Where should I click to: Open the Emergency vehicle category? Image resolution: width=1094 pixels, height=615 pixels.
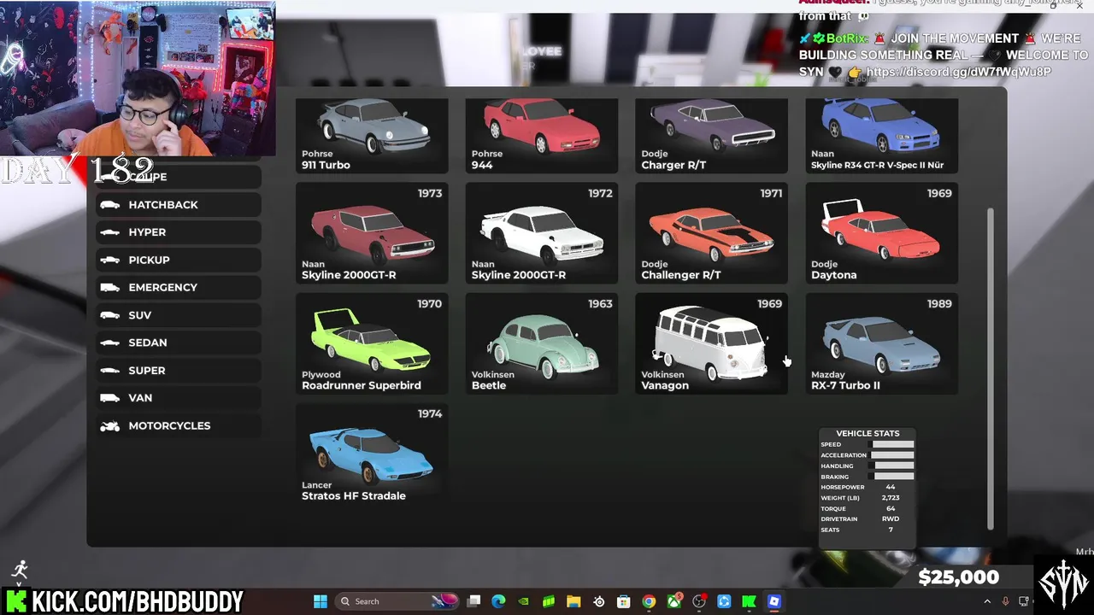pyautogui.click(x=179, y=288)
